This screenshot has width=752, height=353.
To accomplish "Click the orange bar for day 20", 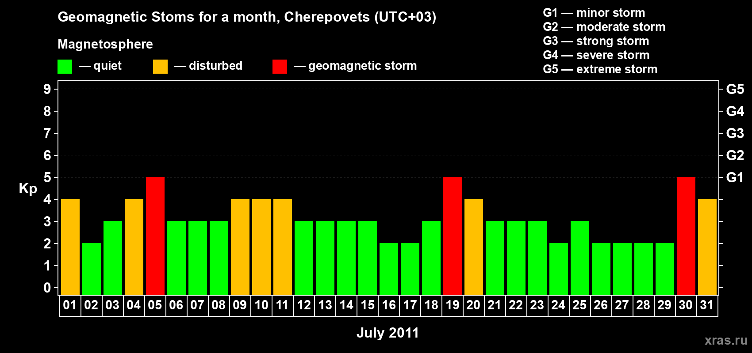I will pos(474,247).
